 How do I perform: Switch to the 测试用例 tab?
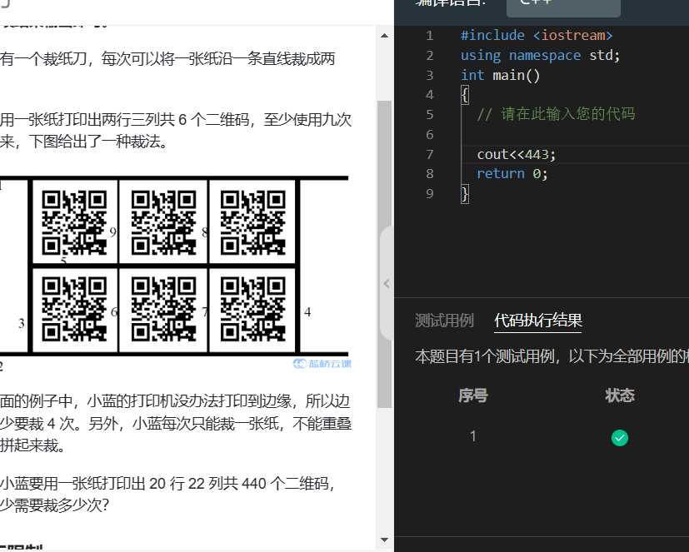click(444, 321)
